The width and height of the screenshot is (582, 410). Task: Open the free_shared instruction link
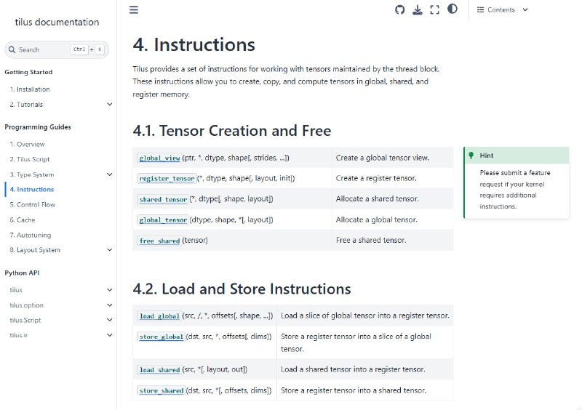[x=159, y=241]
